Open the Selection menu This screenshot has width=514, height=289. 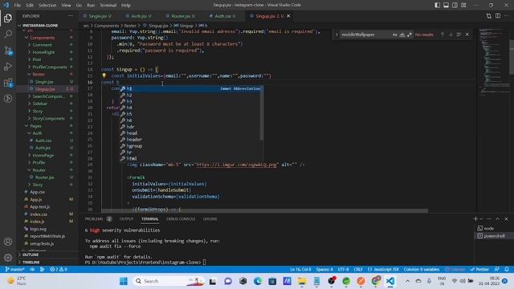click(47, 6)
